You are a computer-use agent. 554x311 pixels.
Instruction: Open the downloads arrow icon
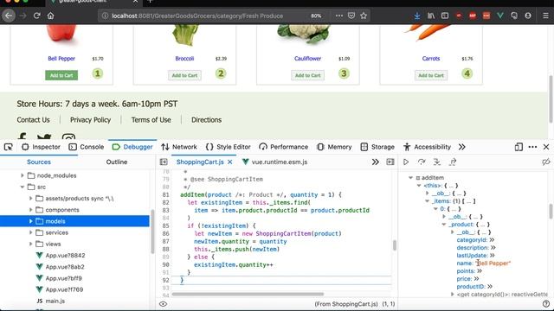tap(417, 16)
